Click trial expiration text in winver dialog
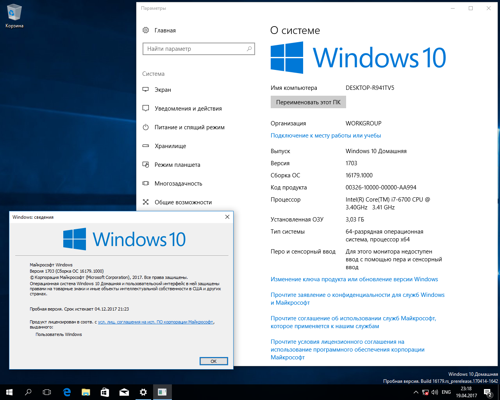 (79, 309)
